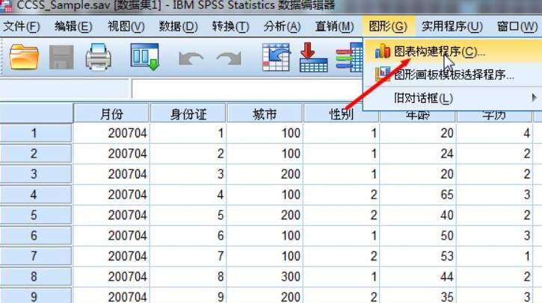Open the 窗口(W) menu
Viewport: 542px width, 303px height.
click(517, 26)
